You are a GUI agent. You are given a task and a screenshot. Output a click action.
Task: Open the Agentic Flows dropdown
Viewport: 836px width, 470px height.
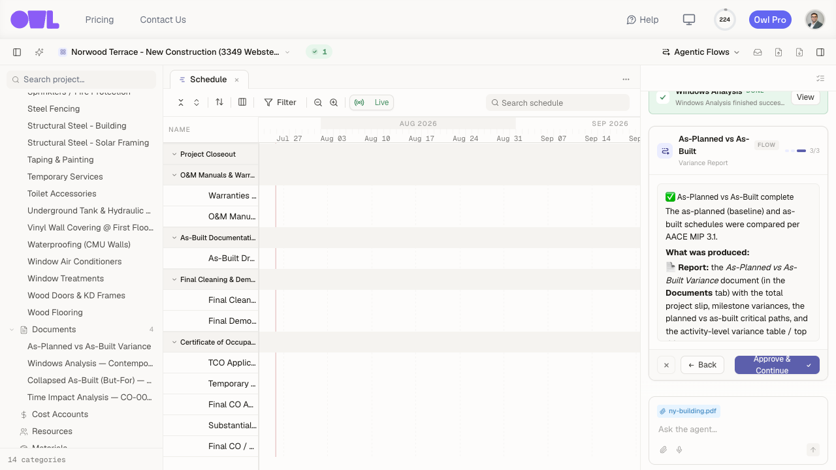click(701, 52)
